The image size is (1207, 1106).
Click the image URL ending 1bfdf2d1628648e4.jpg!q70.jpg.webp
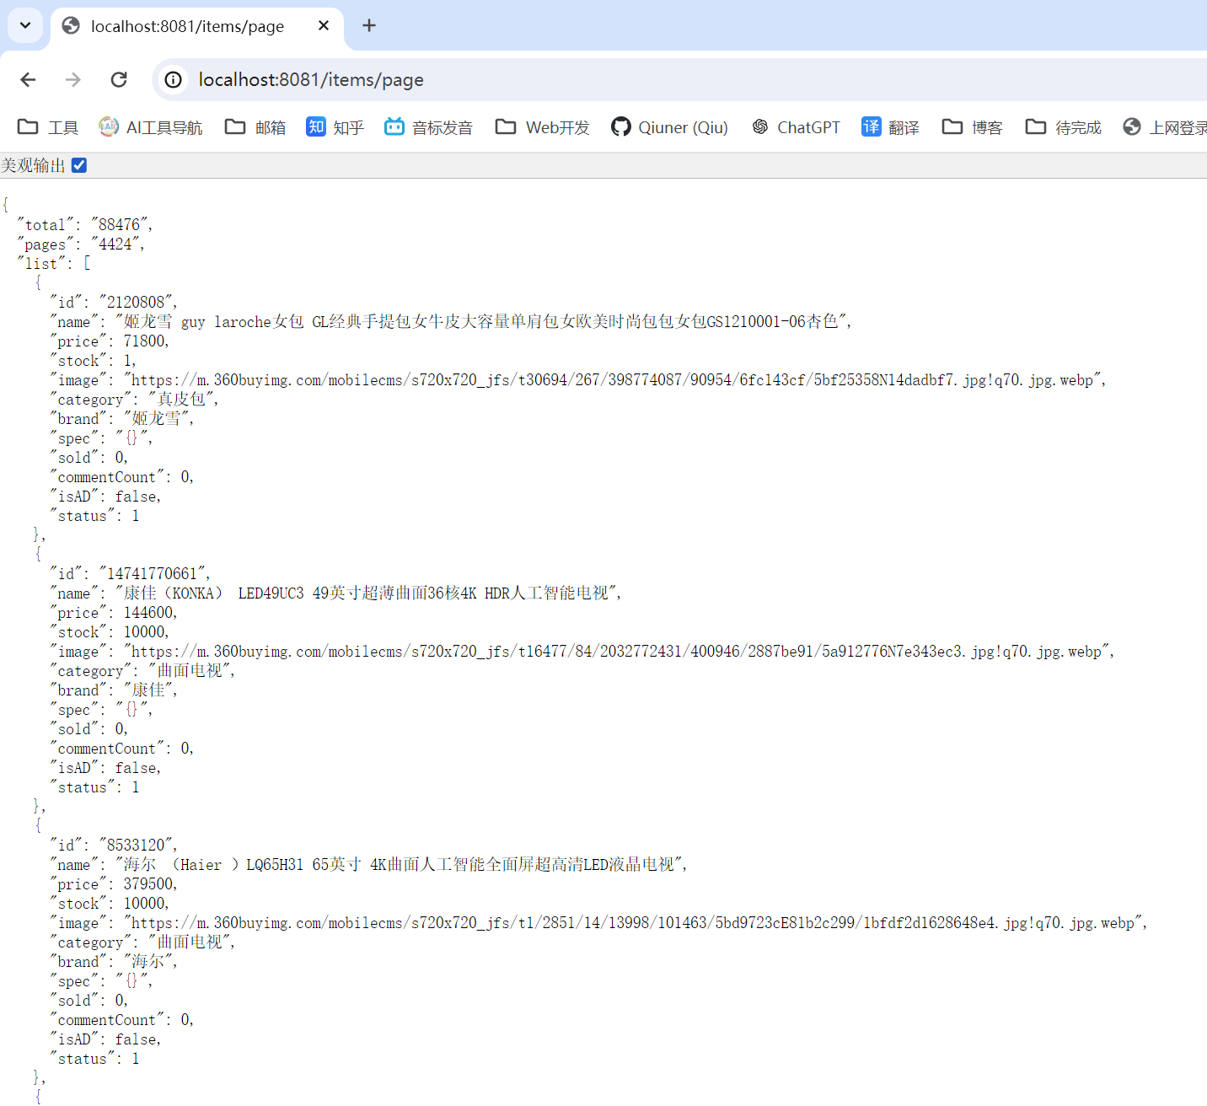[x=633, y=922]
